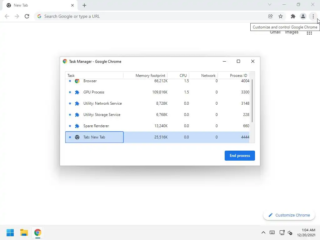Sort by the Network column header

point(203,76)
